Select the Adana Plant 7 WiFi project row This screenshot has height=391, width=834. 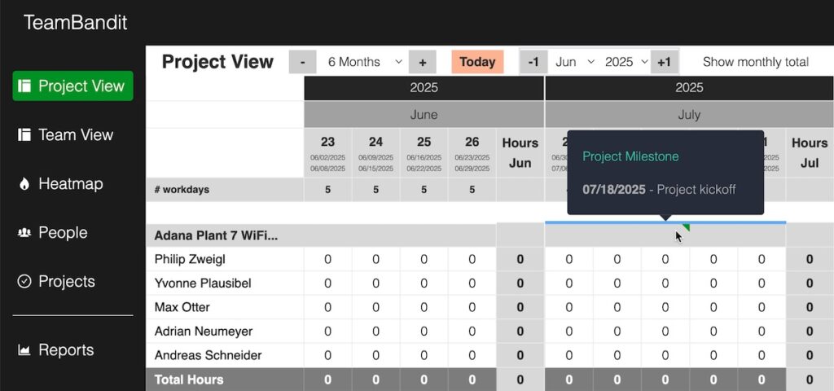coord(216,235)
